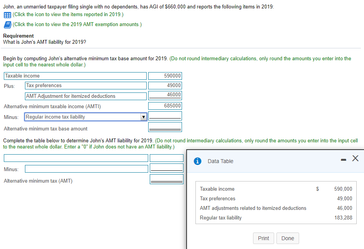
Task: Click the 46000 AMT adjustment amount cell
Action: coord(165,95)
